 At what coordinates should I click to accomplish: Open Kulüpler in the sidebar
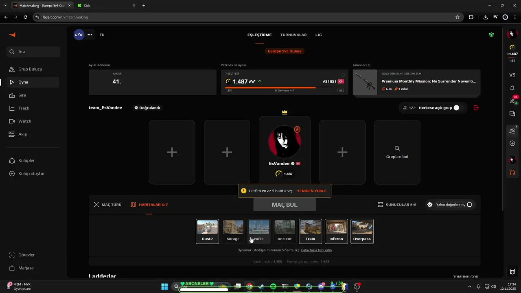pos(33,161)
